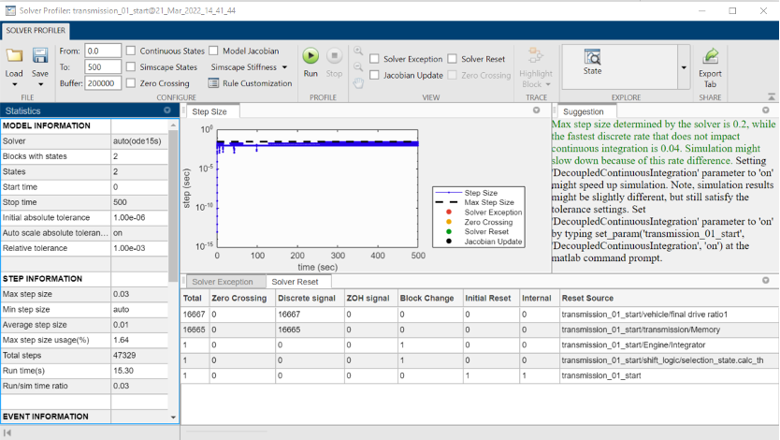780x440 pixels.
Task: Run the solver profiler
Action: tap(311, 57)
